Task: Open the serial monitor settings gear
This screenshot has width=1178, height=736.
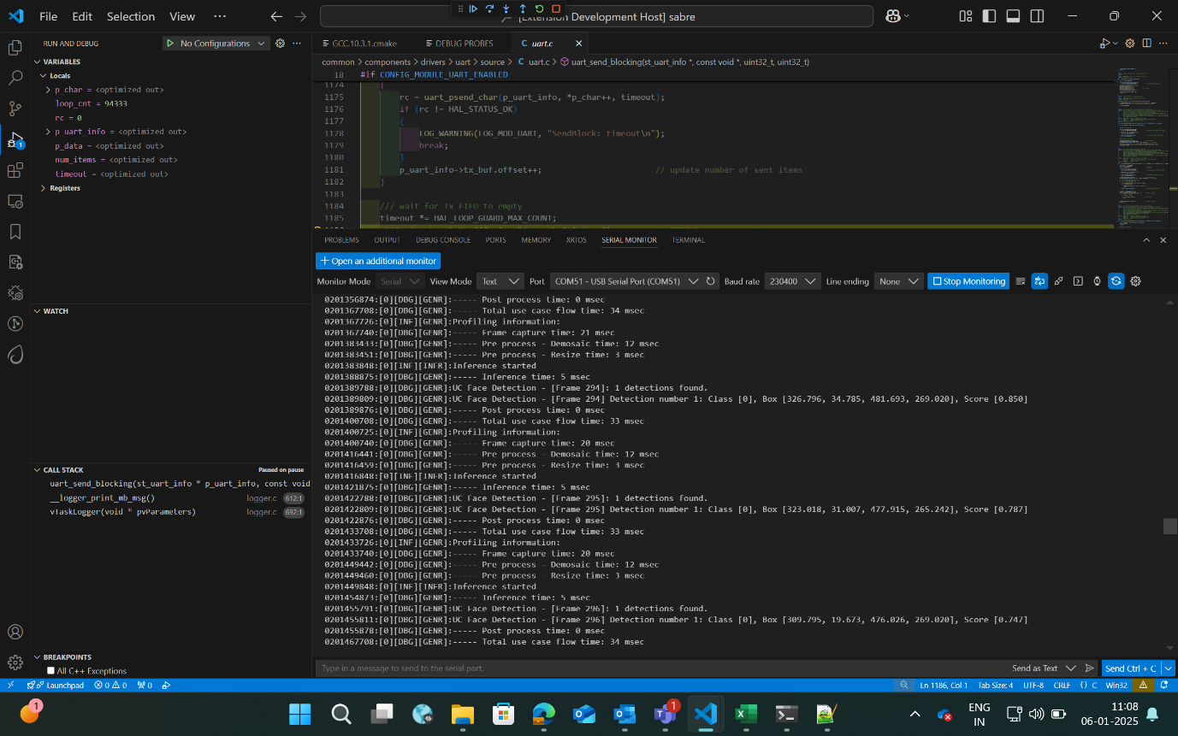Action: pyautogui.click(x=1134, y=280)
